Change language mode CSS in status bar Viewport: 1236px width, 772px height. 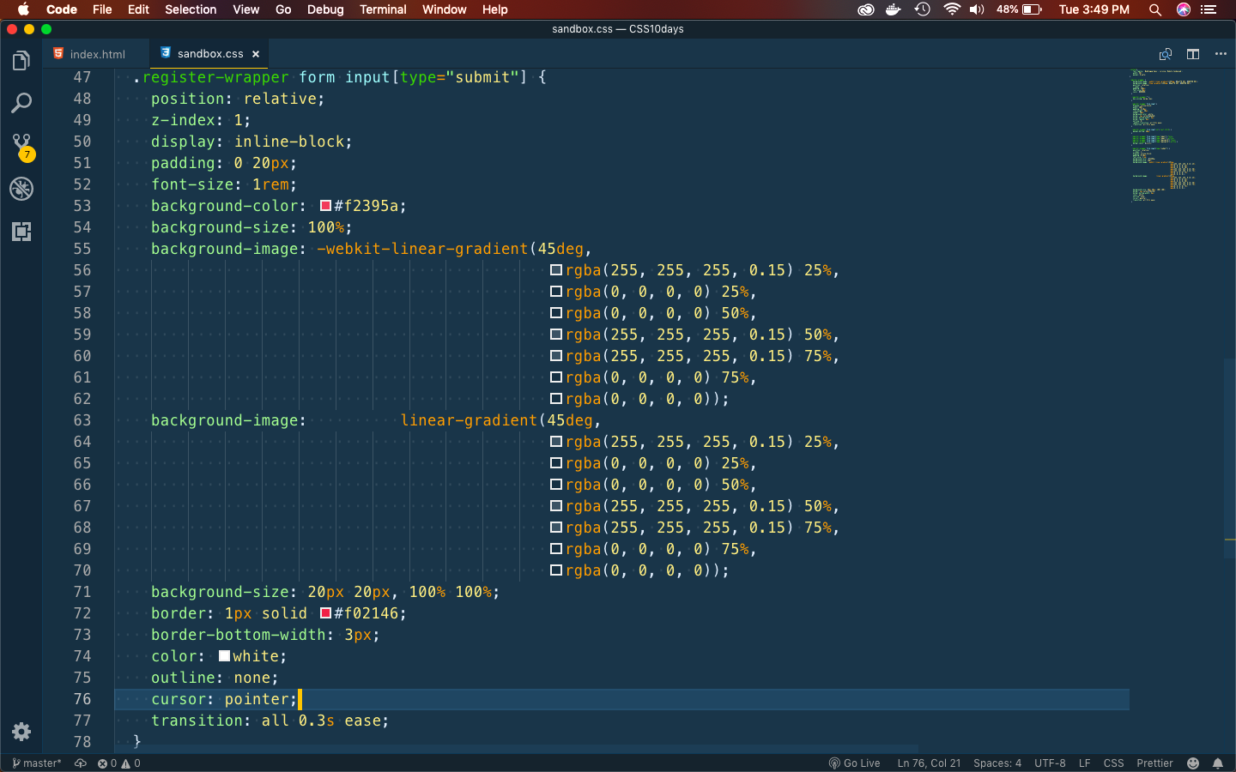(x=1114, y=763)
